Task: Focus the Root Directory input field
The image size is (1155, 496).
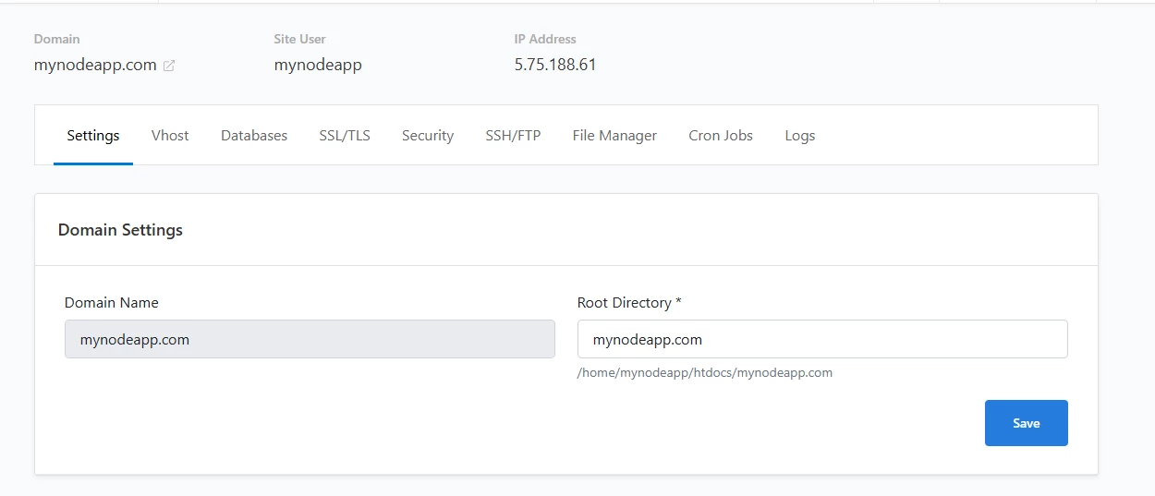Action: tap(822, 339)
